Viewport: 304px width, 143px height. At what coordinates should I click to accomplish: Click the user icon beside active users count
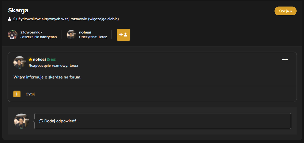(x=9, y=19)
